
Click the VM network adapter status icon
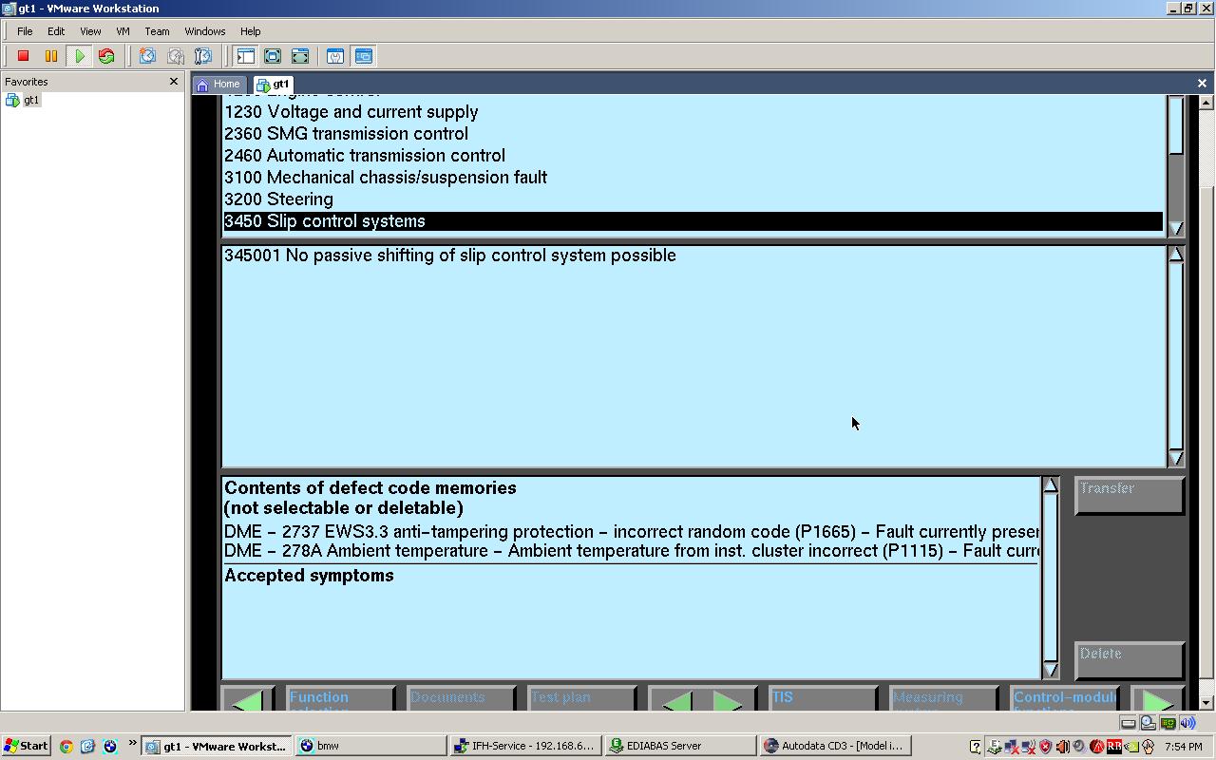click(x=1168, y=723)
